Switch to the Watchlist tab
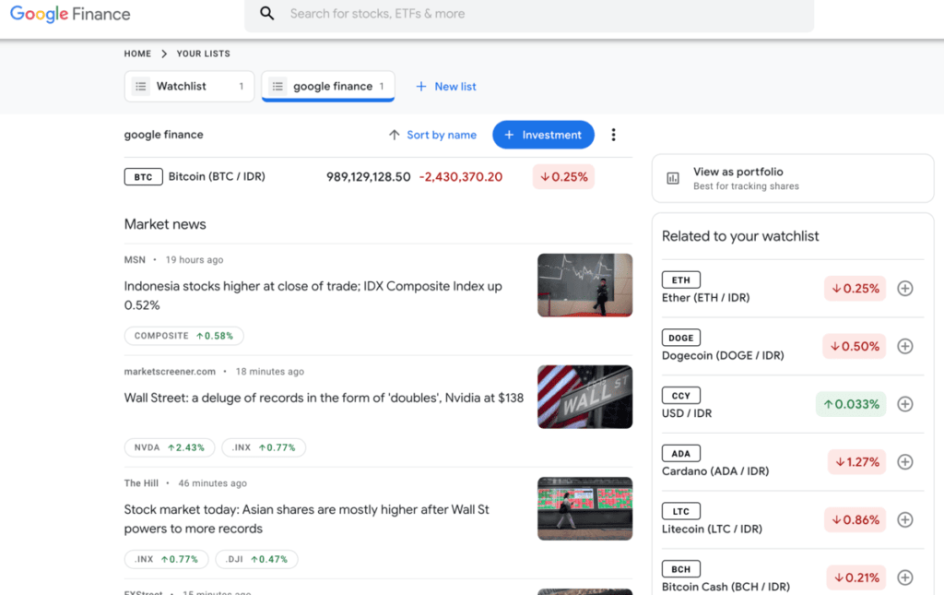Screen dimensions: 944x595 tap(189, 86)
